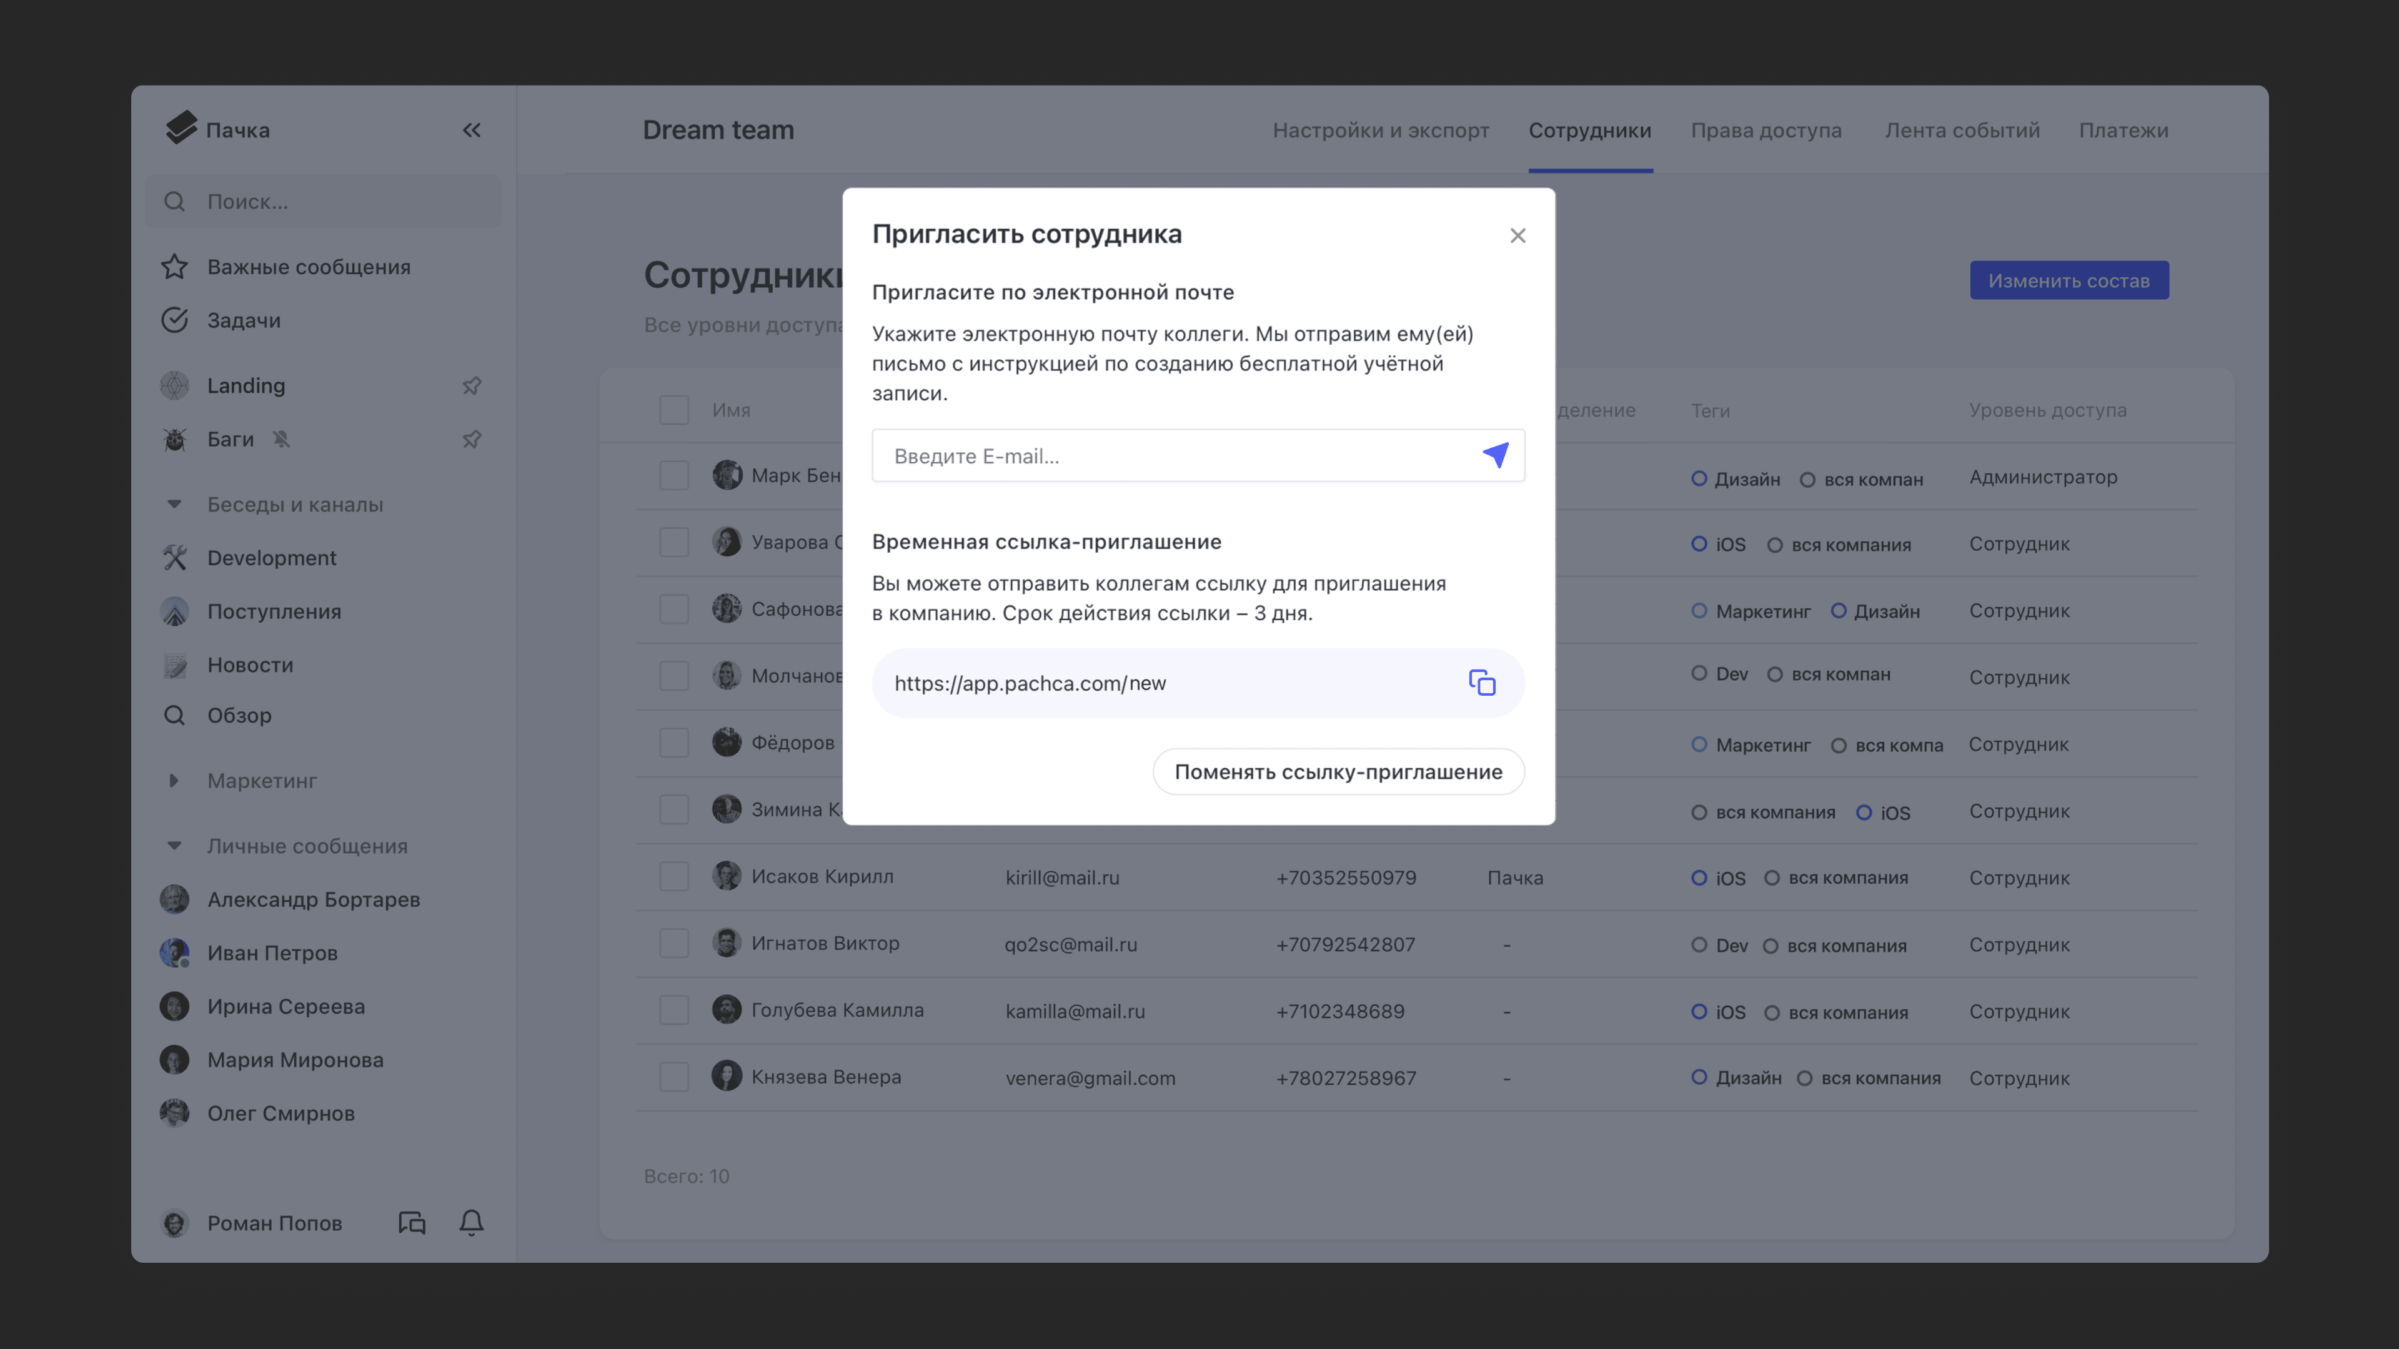The image size is (2399, 1349).
Task: Select the Голубева Камилла row checkbox
Action: [673, 1010]
